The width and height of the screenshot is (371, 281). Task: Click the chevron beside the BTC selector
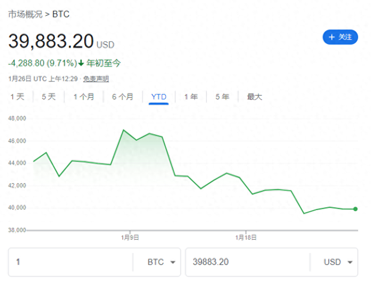(173, 262)
